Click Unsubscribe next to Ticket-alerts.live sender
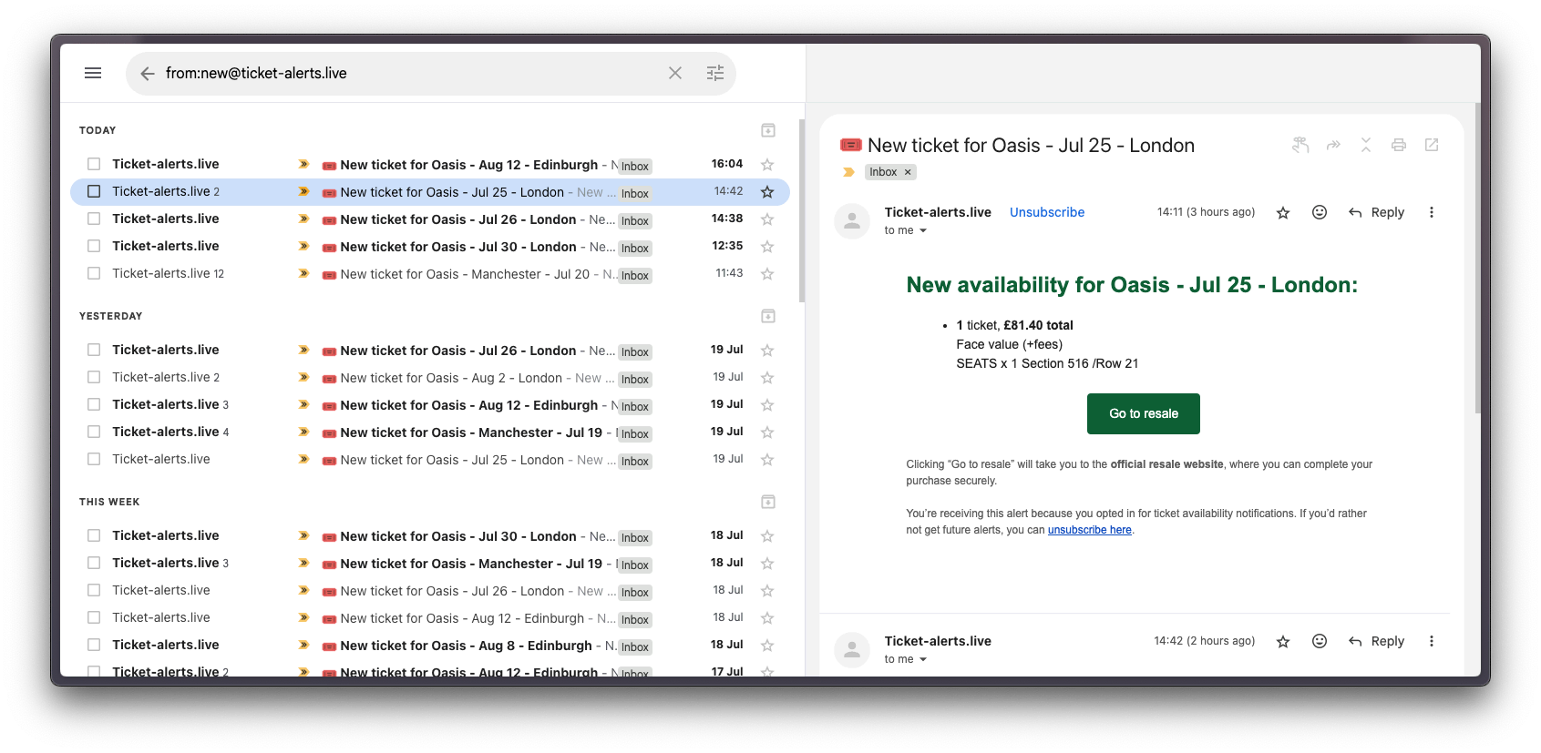 pos(1047,212)
